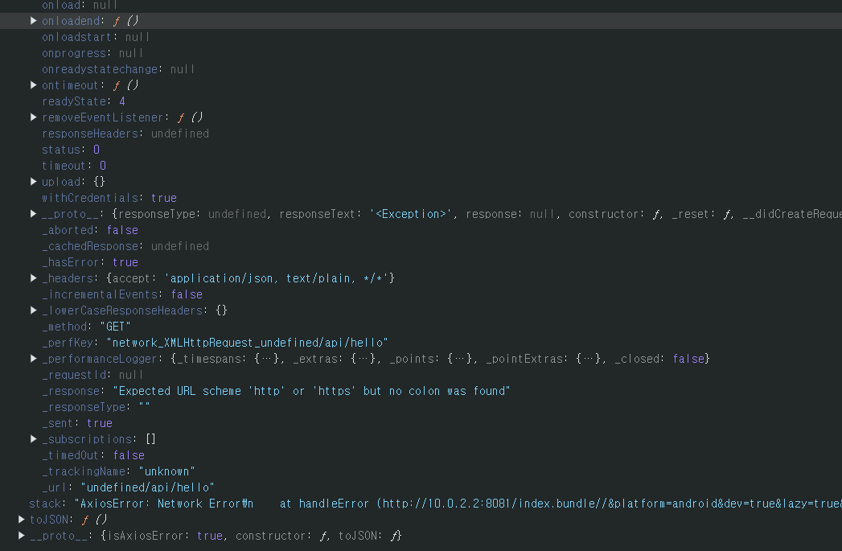Expand _lowerCaseResponseHeaders object
The width and height of the screenshot is (842, 551).
coord(33,311)
